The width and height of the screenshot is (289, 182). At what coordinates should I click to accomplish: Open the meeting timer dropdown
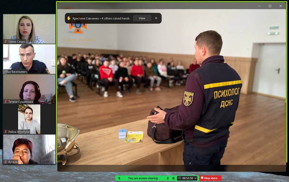[x=195, y=178]
